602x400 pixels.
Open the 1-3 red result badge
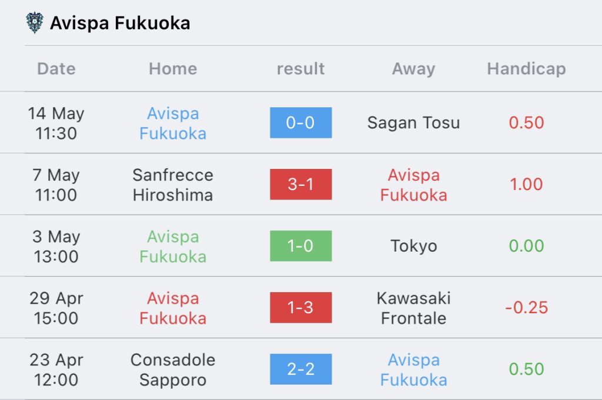(300, 308)
